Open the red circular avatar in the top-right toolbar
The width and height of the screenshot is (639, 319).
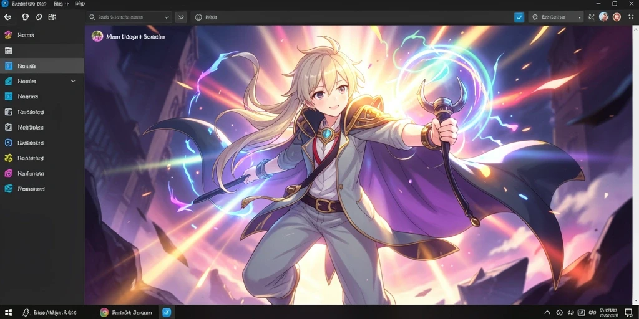click(x=617, y=17)
